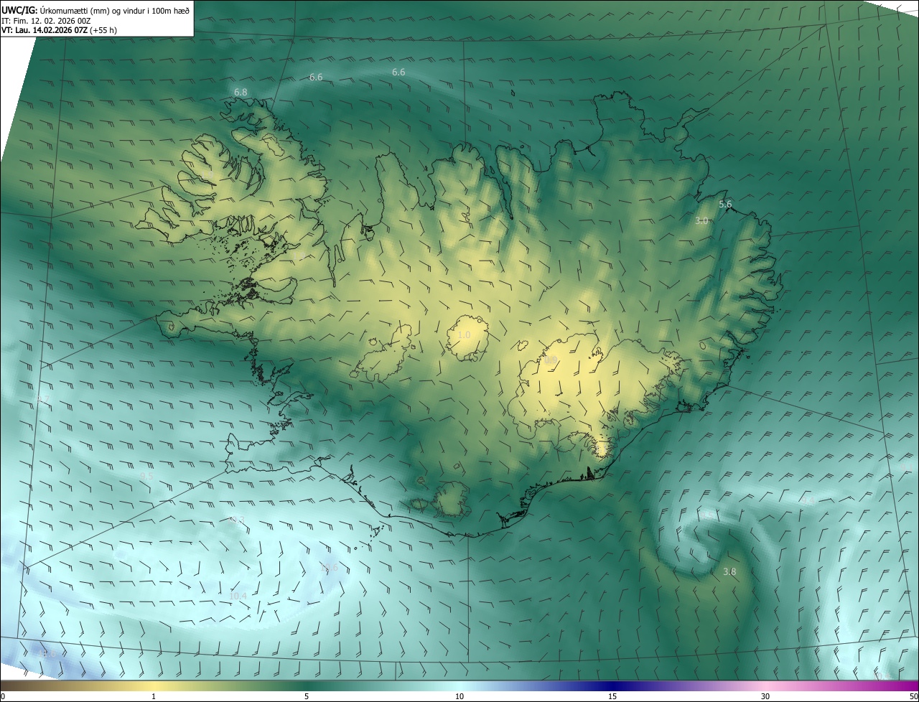Viewport: 919px width, 702px height.
Task: Click the colorbar tick label 50
Action: click(x=913, y=696)
